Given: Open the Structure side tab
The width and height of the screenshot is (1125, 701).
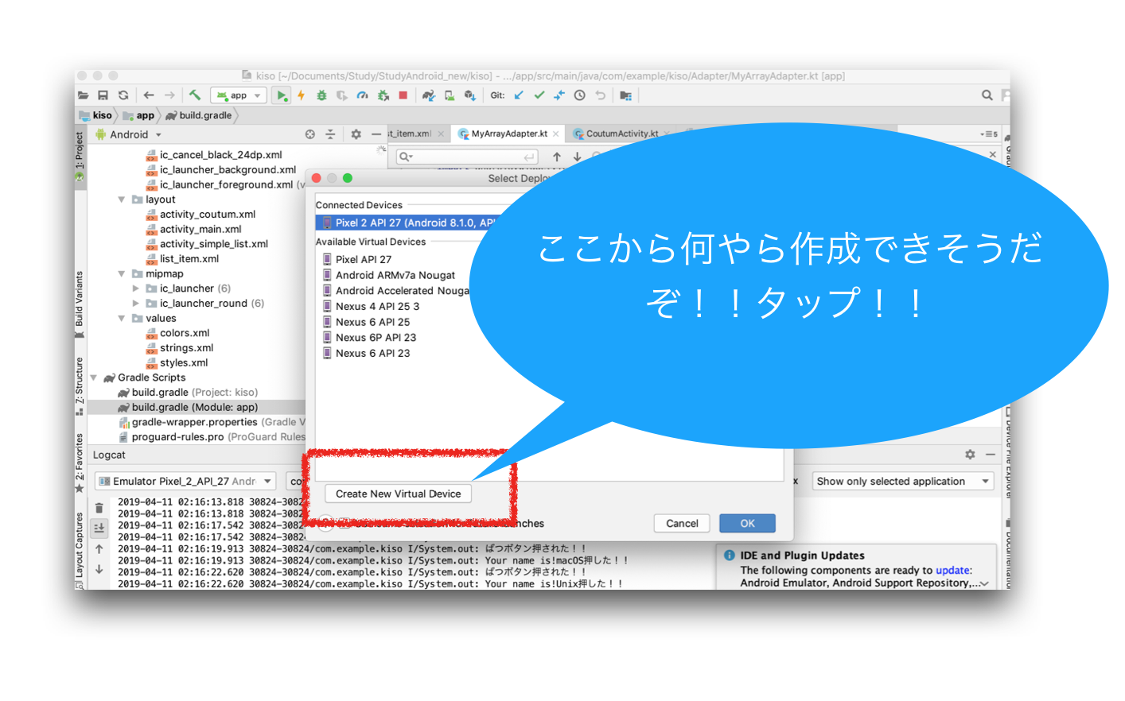Looking at the screenshot, I should (x=80, y=387).
